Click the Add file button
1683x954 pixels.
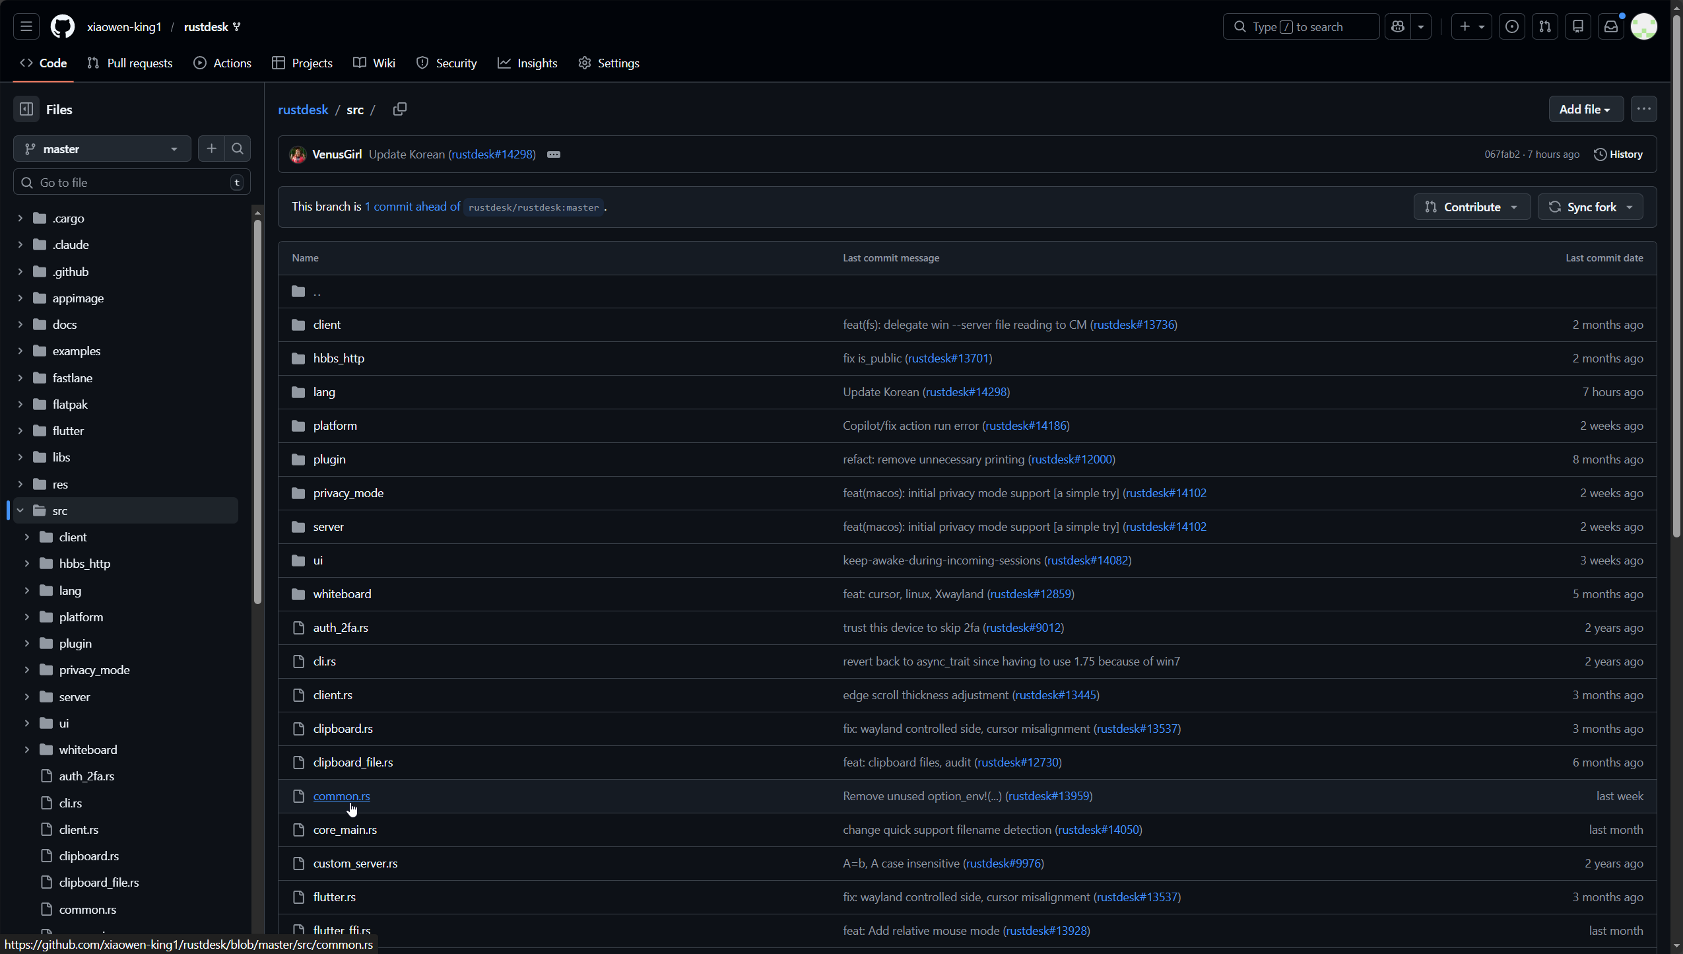1585,109
